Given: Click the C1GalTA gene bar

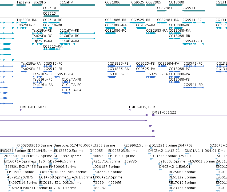Looking at the screenshot, I should coord(77,5).
